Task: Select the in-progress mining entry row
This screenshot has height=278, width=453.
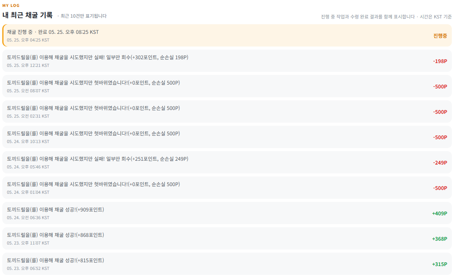Action: [x=227, y=35]
